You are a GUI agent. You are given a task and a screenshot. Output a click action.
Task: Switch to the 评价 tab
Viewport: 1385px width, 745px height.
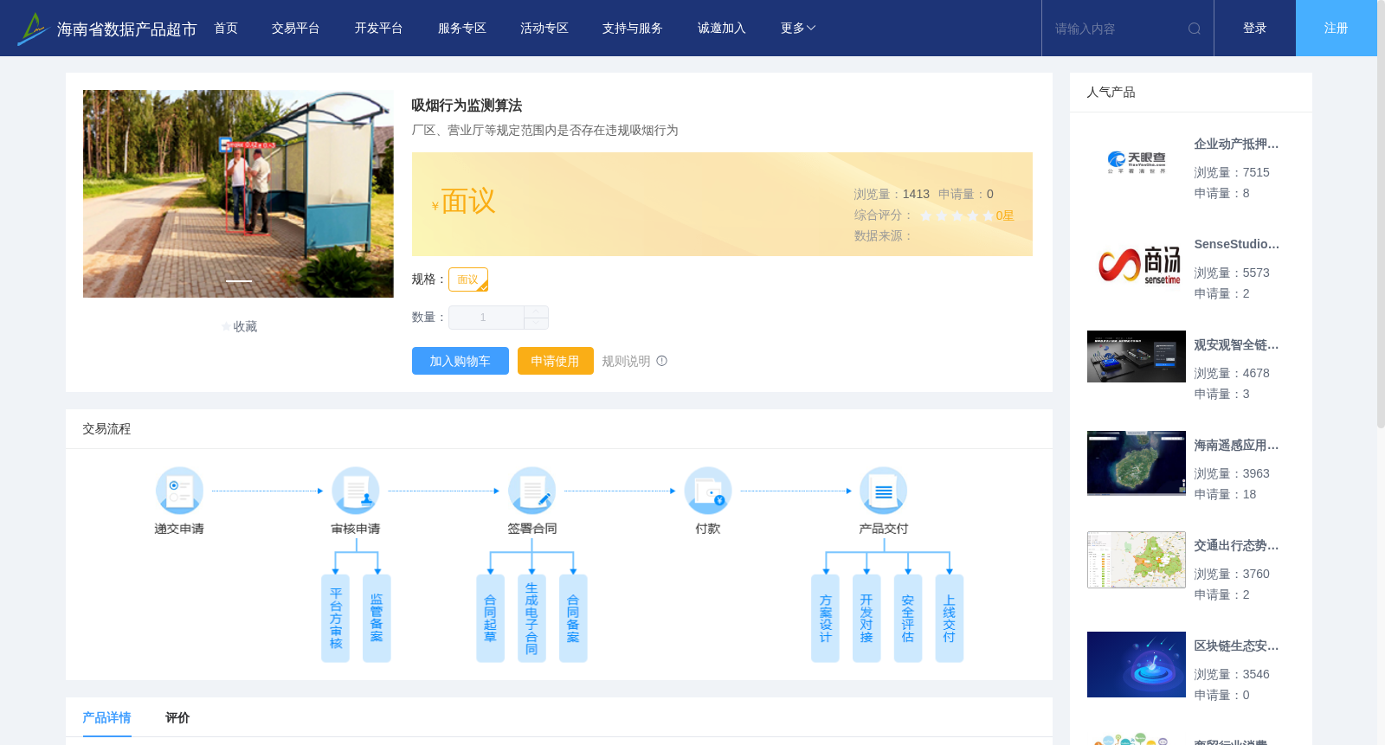click(x=177, y=717)
